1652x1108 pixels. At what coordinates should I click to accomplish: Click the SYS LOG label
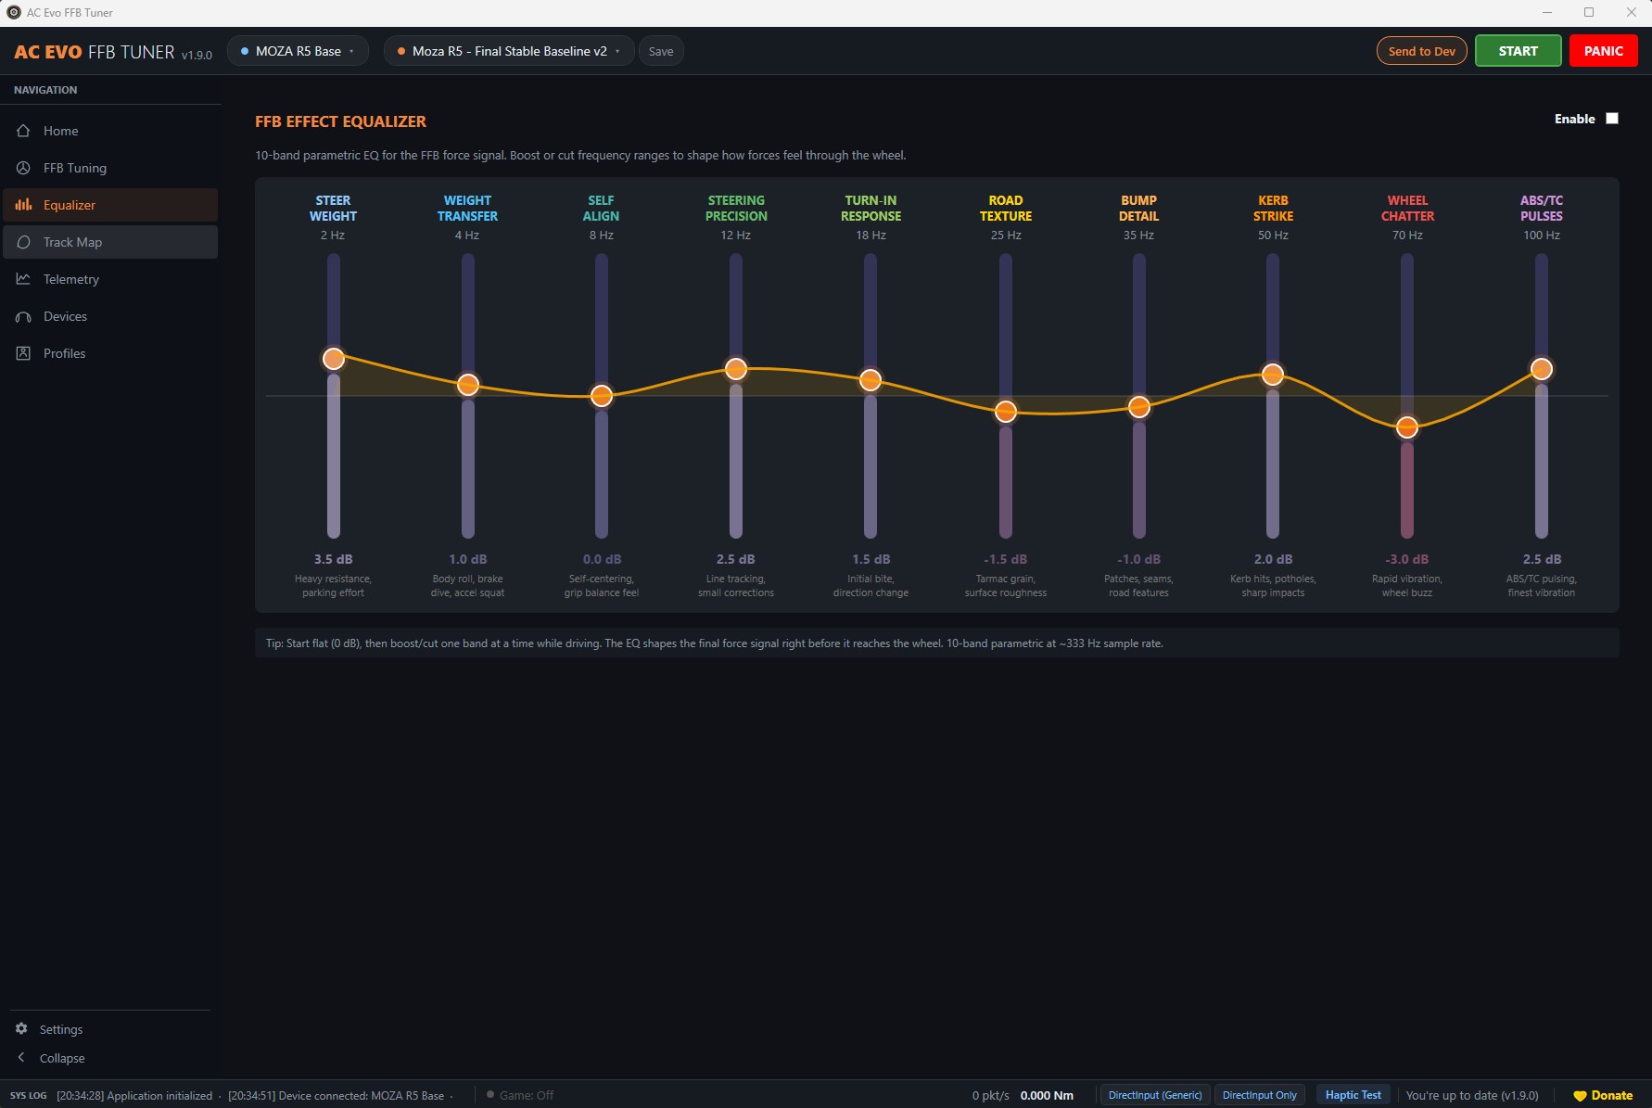pos(29,1095)
